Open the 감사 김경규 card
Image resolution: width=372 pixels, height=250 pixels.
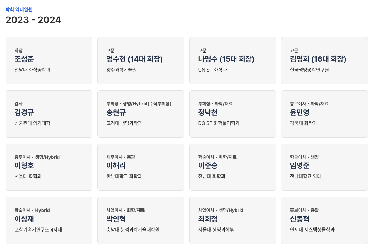49,114
